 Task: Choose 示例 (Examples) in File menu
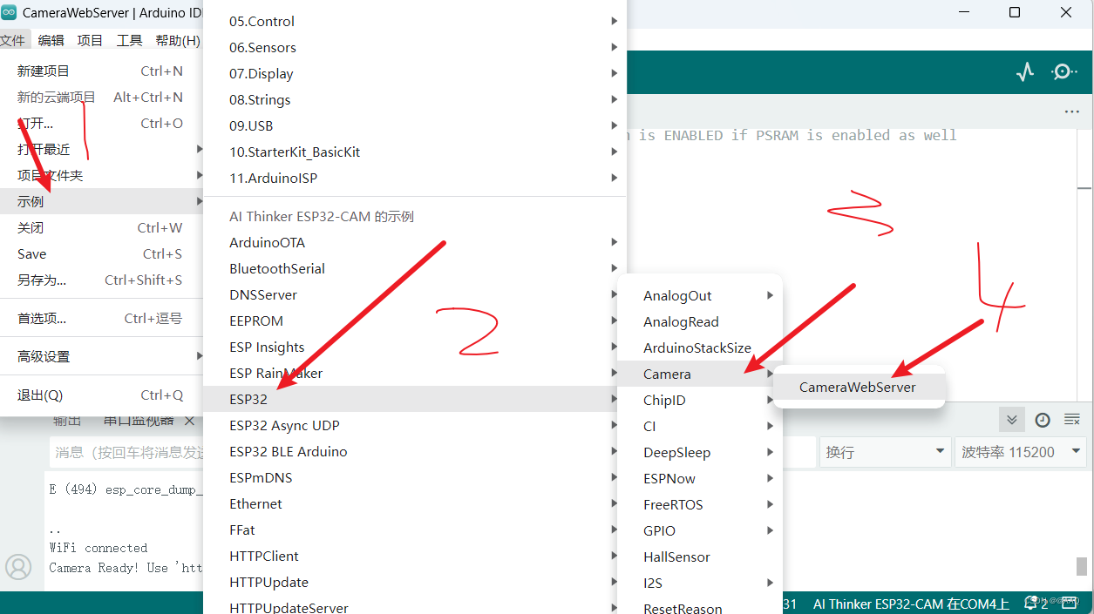(x=101, y=201)
